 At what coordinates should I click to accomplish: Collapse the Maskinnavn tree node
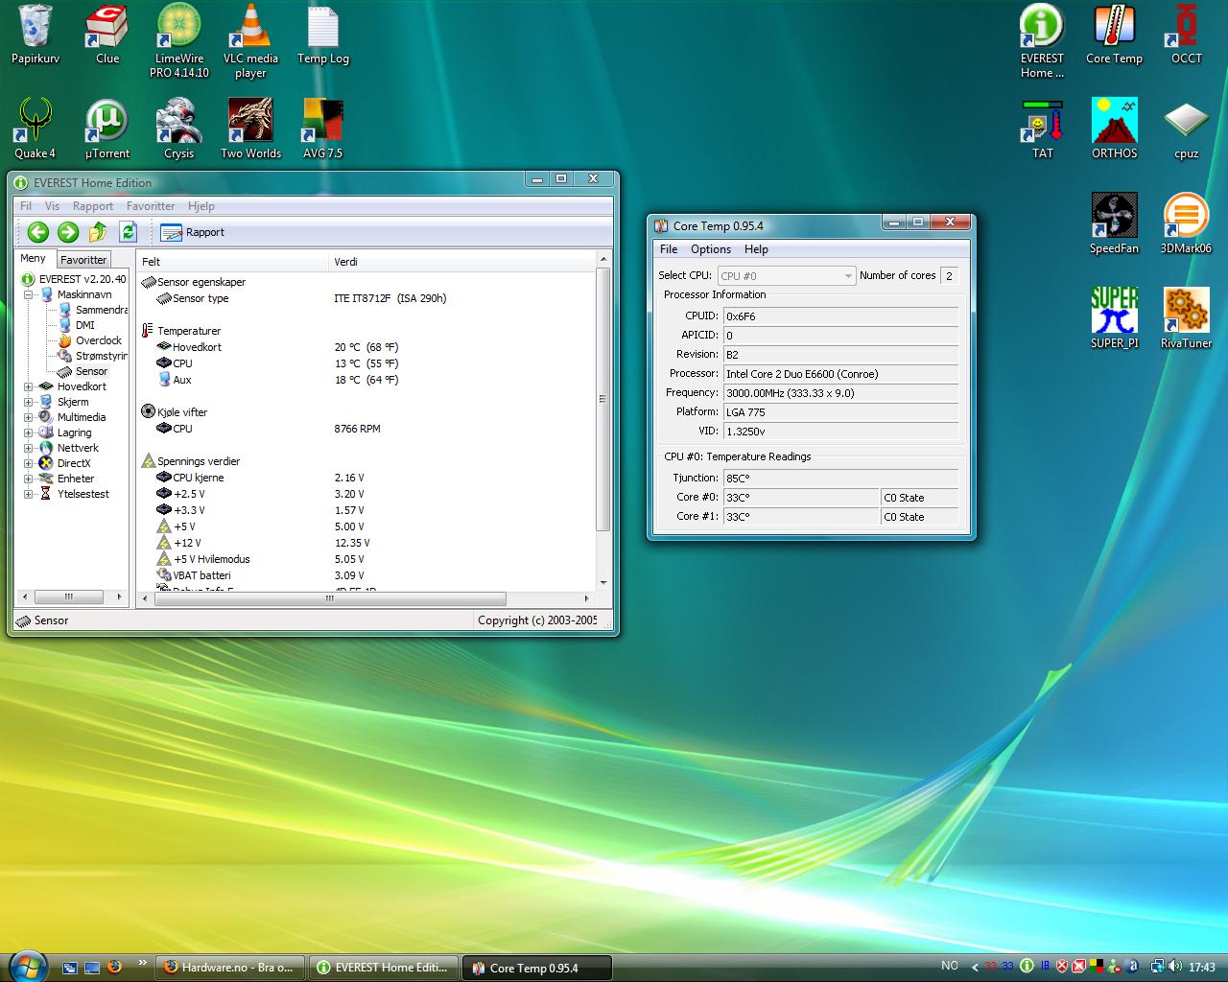[28, 294]
